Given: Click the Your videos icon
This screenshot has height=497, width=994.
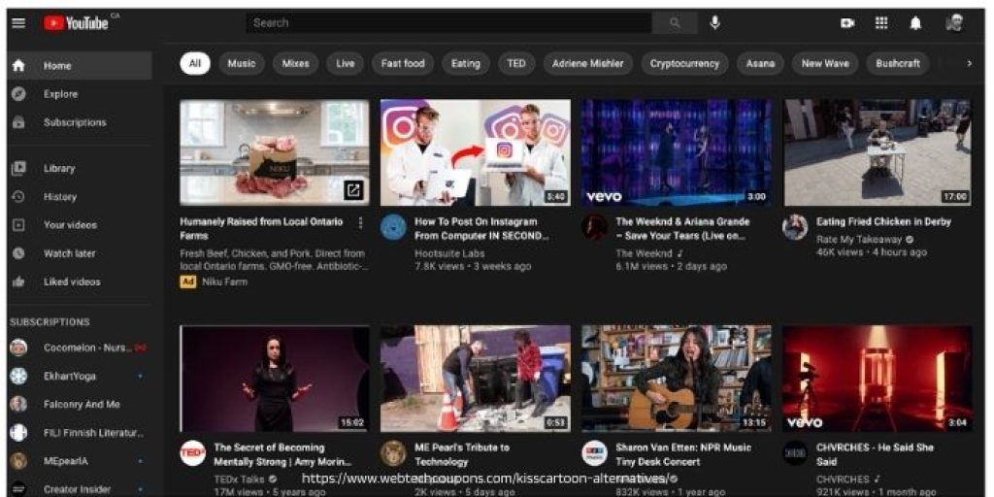Looking at the screenshot, I should pyautogui.click(x=19, y=225).
